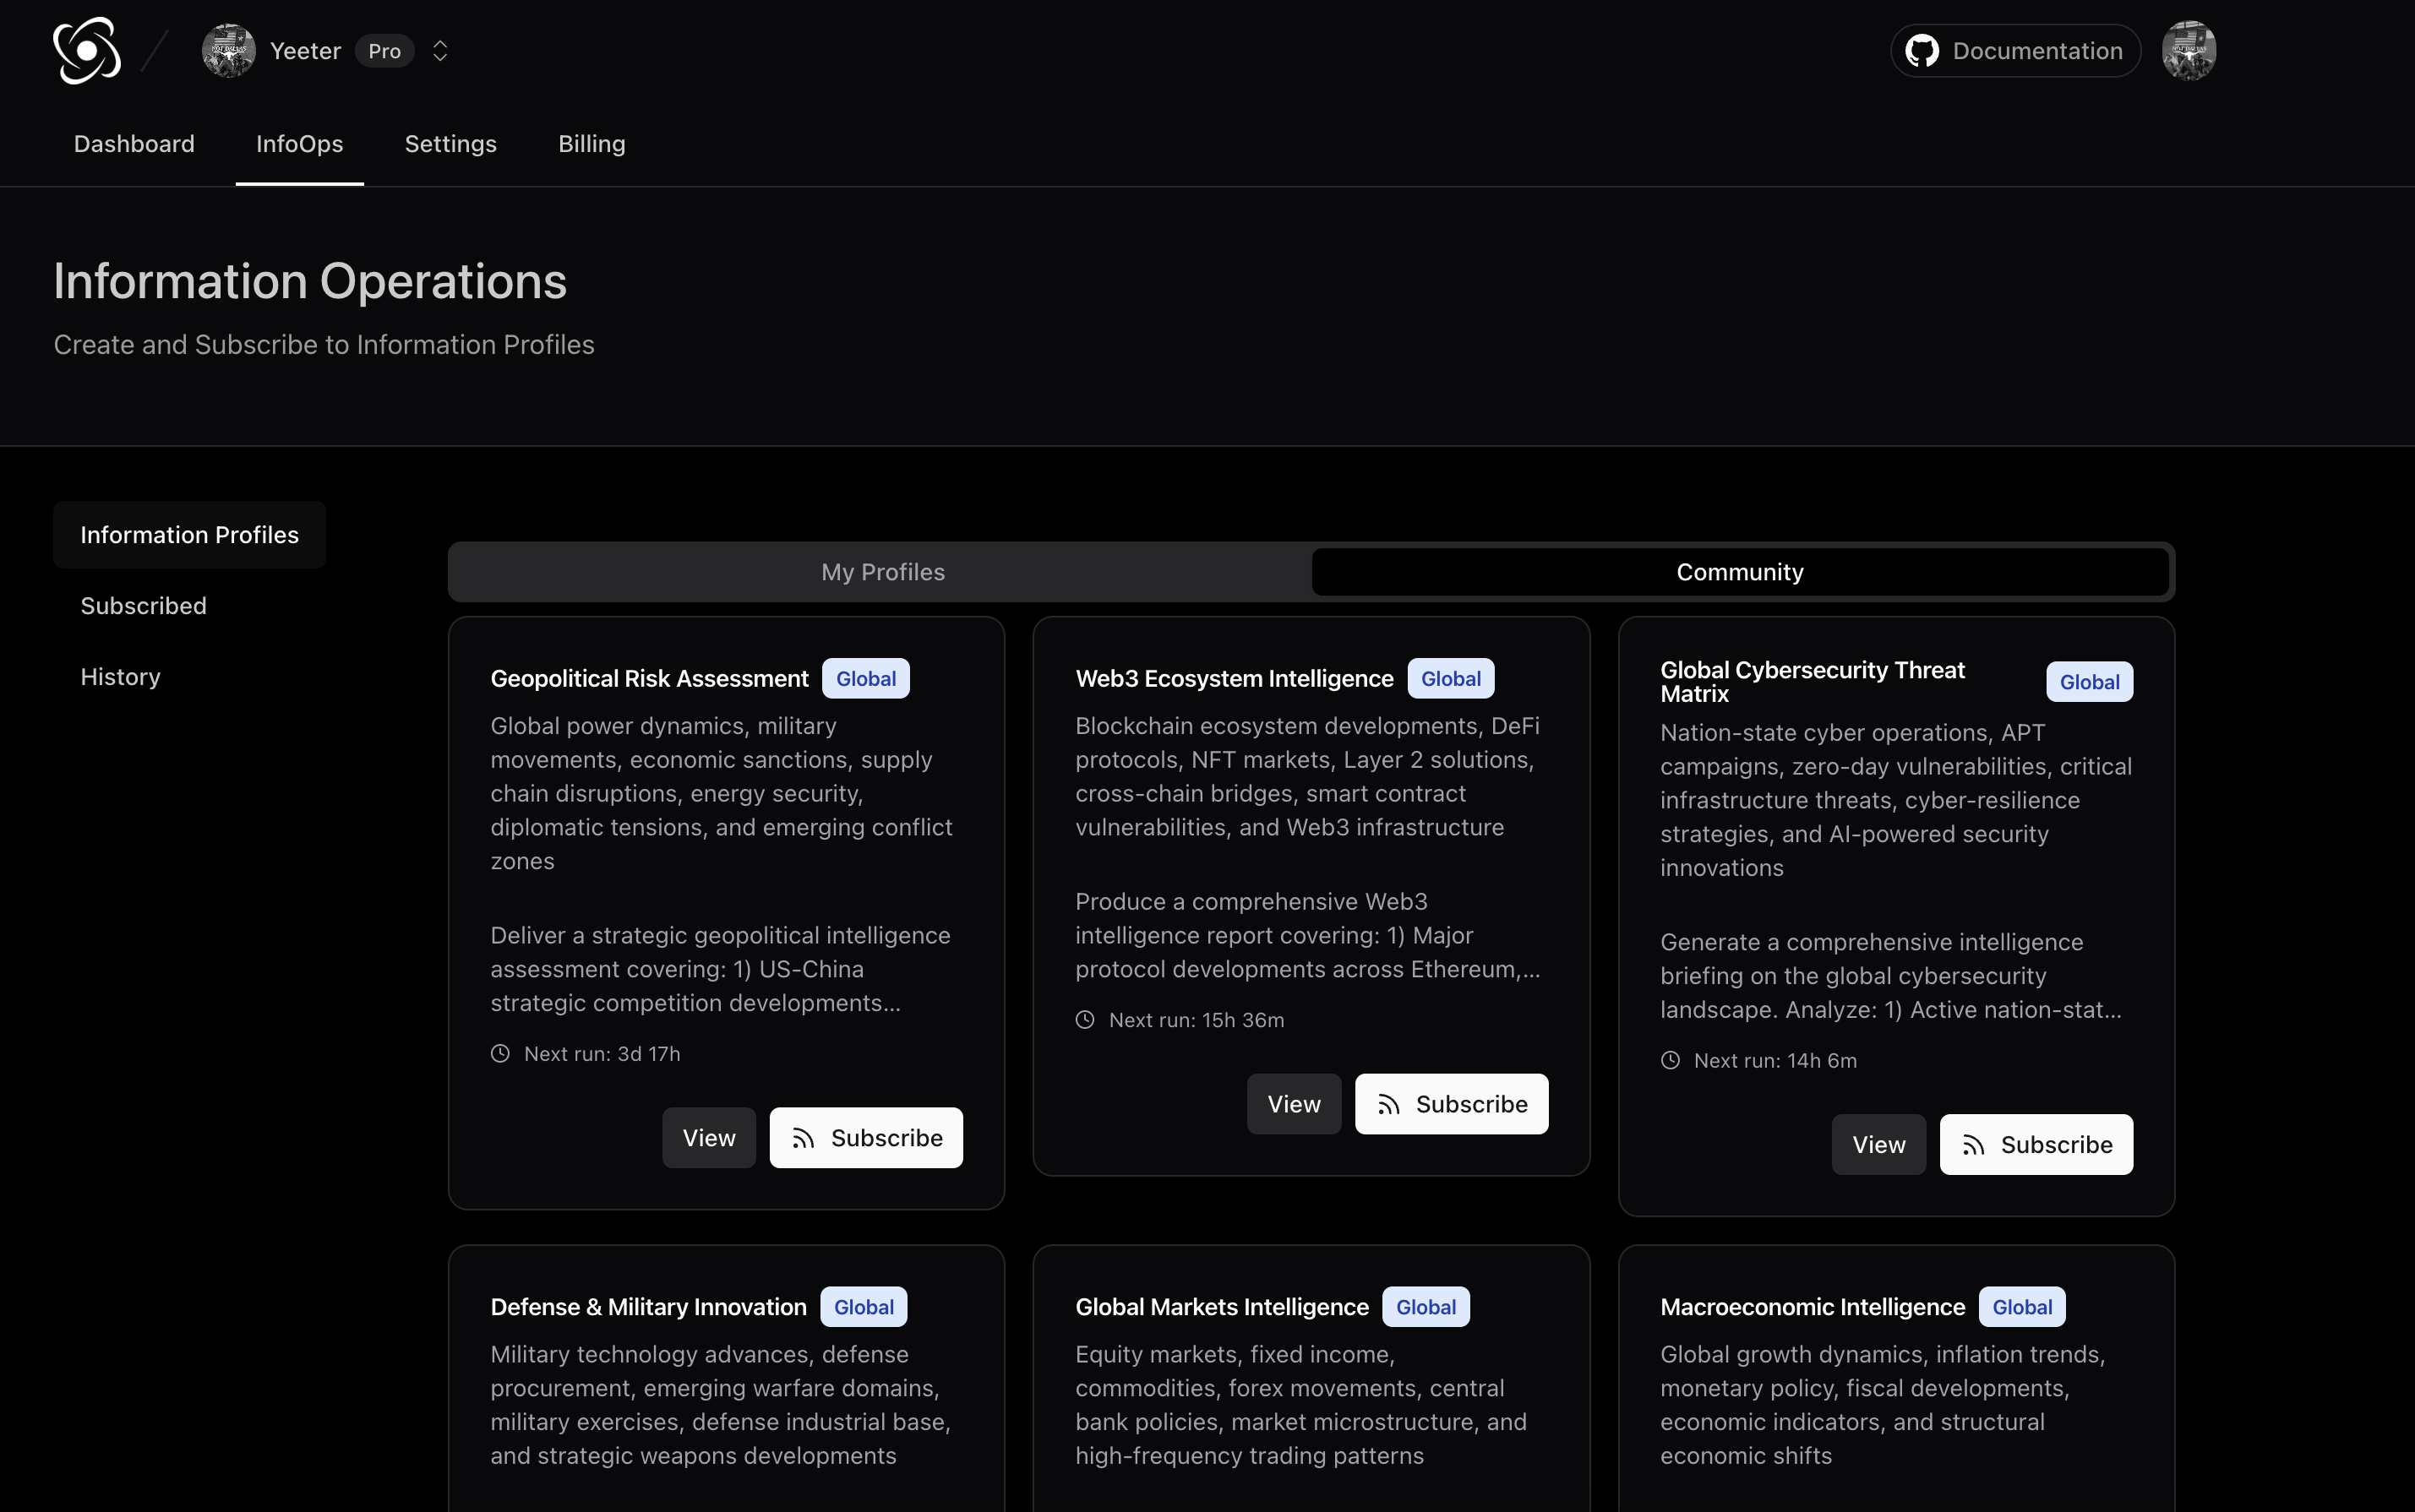Open the Dashboard nav tab
The image size is (2415, 1512).
134,144
